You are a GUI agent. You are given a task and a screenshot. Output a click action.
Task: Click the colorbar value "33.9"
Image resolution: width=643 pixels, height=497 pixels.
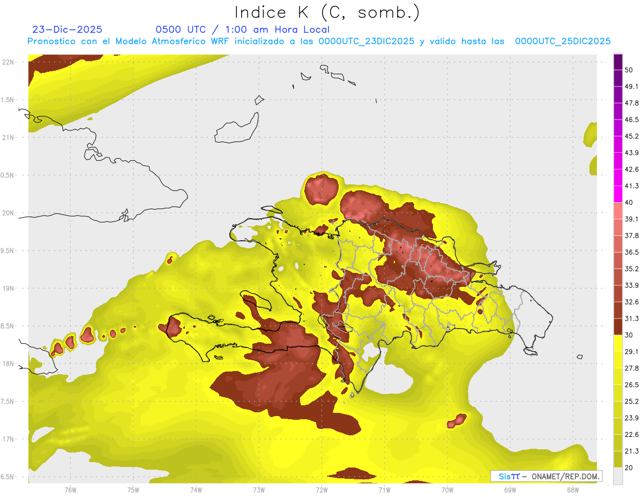(x=632, y=285)
